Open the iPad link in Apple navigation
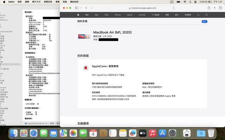 point(107,15)
